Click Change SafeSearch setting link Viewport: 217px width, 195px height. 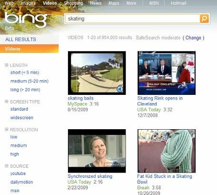(193, 38)
